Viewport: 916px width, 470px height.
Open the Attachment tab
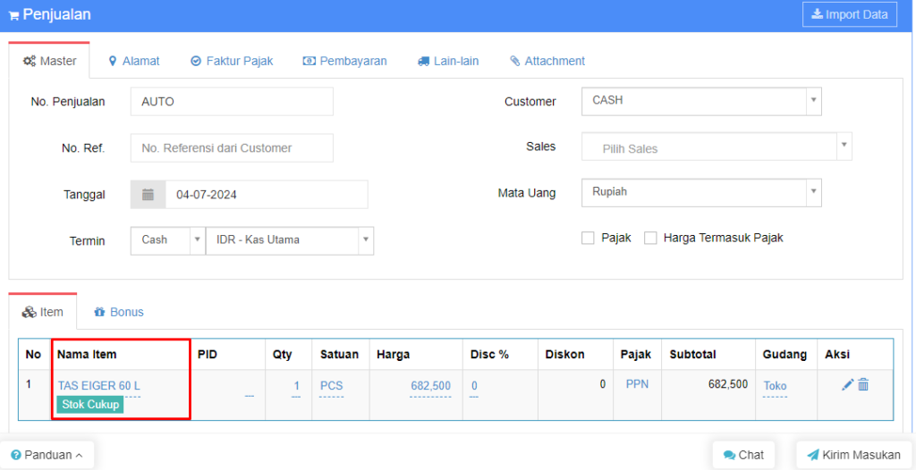click(547, 61)
